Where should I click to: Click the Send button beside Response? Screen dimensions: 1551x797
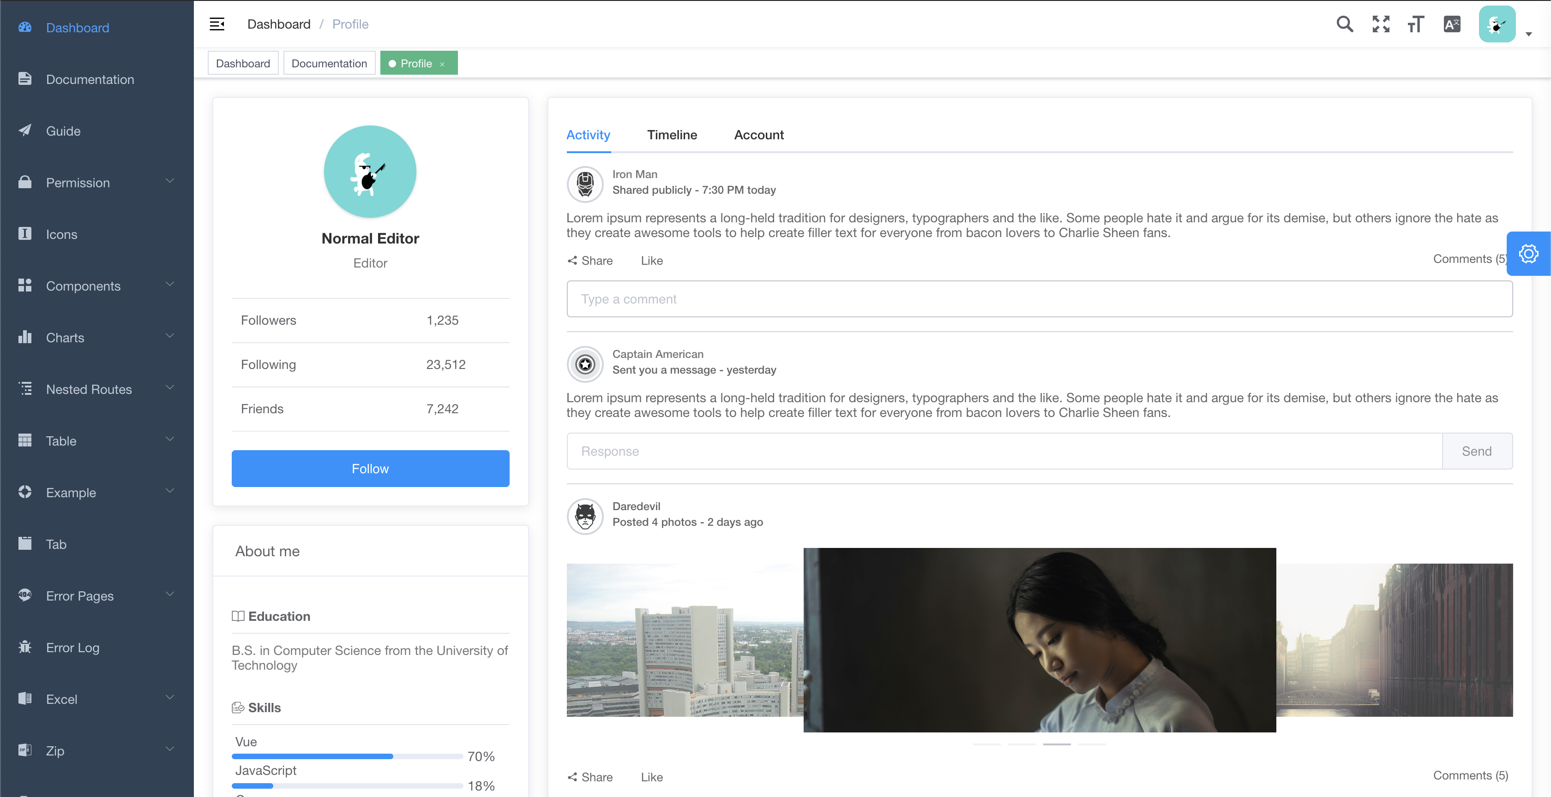[1477, 451]
